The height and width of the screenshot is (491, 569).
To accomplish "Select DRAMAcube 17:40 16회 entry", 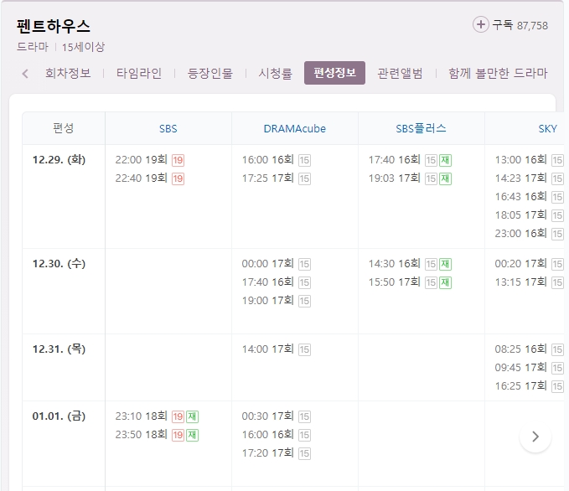I will [268, 282].
